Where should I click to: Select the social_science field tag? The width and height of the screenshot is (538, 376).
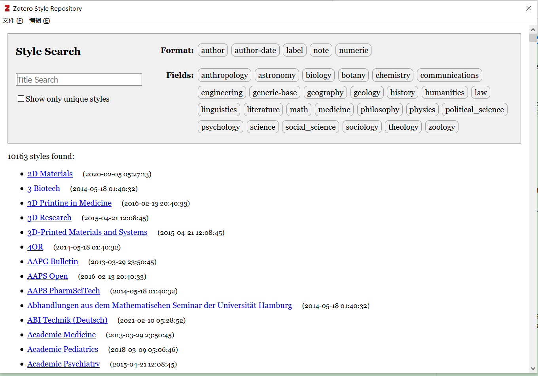[x=311, y=127]
